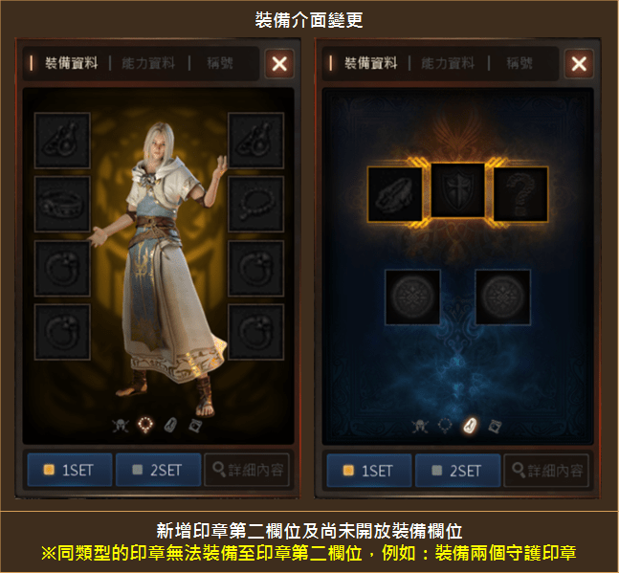Screen dimensions: 619x573
Task: Switch to helmet page icon in left panel
Action: point(121,426)
